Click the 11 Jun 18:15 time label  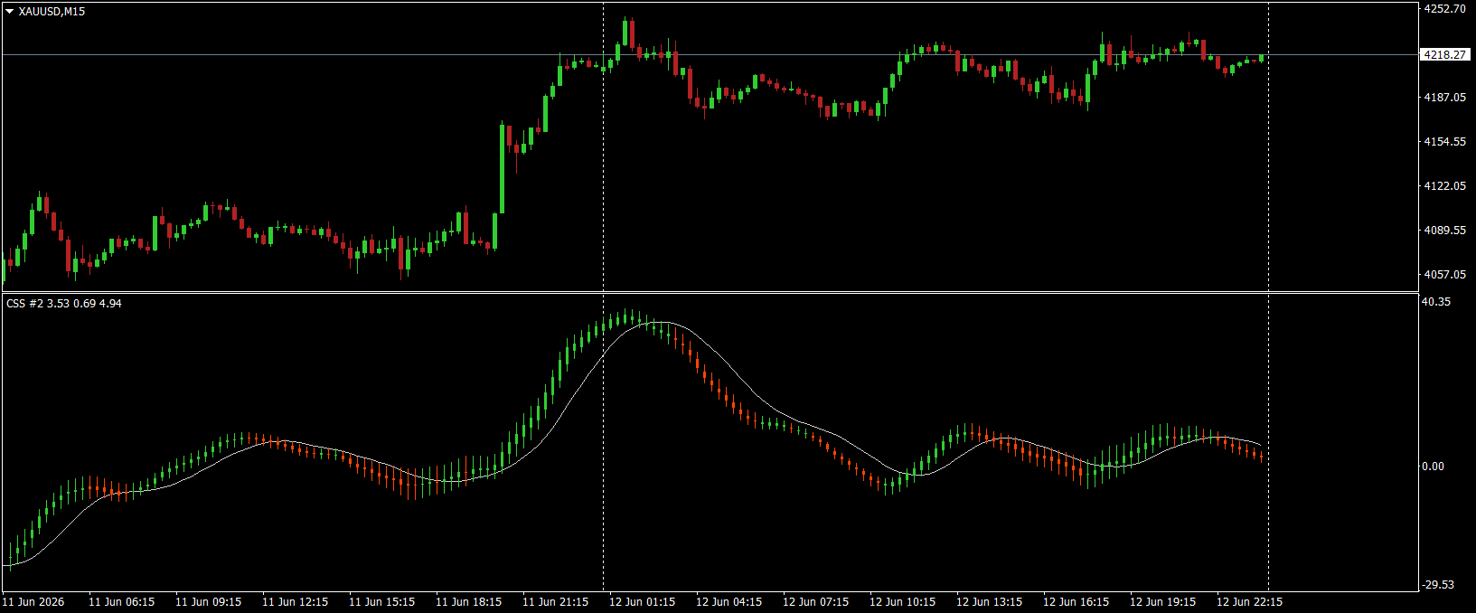[x=468, y=602]
